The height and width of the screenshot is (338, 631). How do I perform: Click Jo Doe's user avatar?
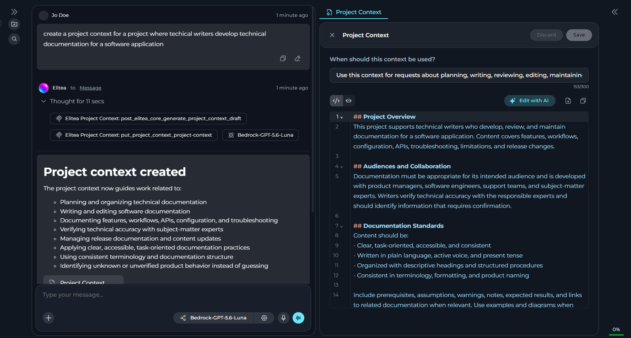click(x=43, y=15)
